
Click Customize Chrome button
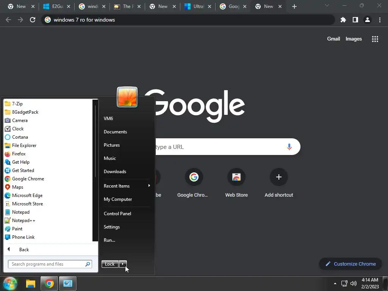[350, 264]
